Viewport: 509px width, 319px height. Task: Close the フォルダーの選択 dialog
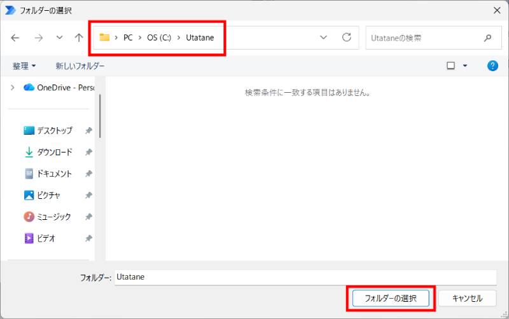(x=497, y=10)
